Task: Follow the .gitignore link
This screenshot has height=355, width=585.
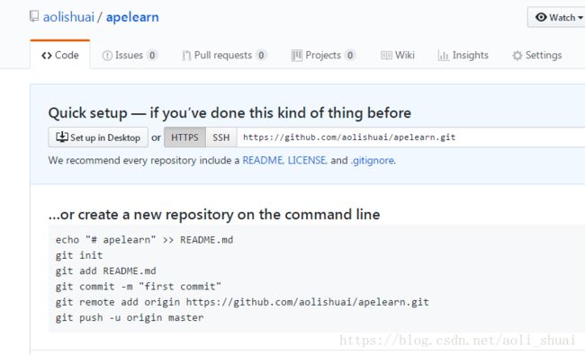Action: pyautogui.click(x=373, y=160)
